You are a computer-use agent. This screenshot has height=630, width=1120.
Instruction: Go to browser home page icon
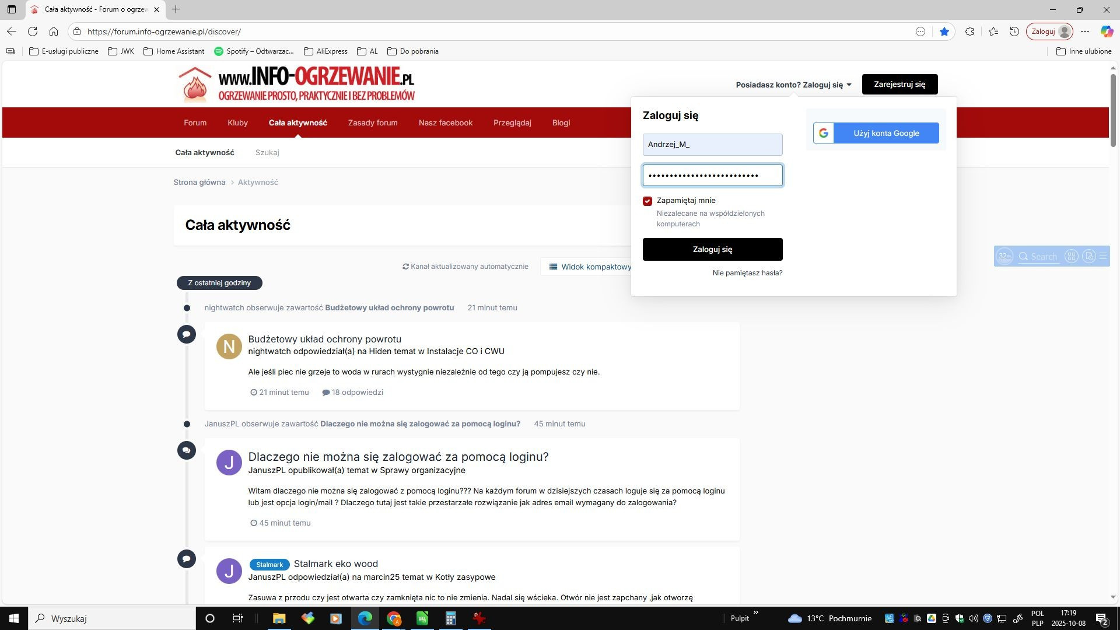point(54,32)
